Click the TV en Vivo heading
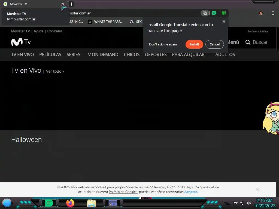 click(26, 70)
